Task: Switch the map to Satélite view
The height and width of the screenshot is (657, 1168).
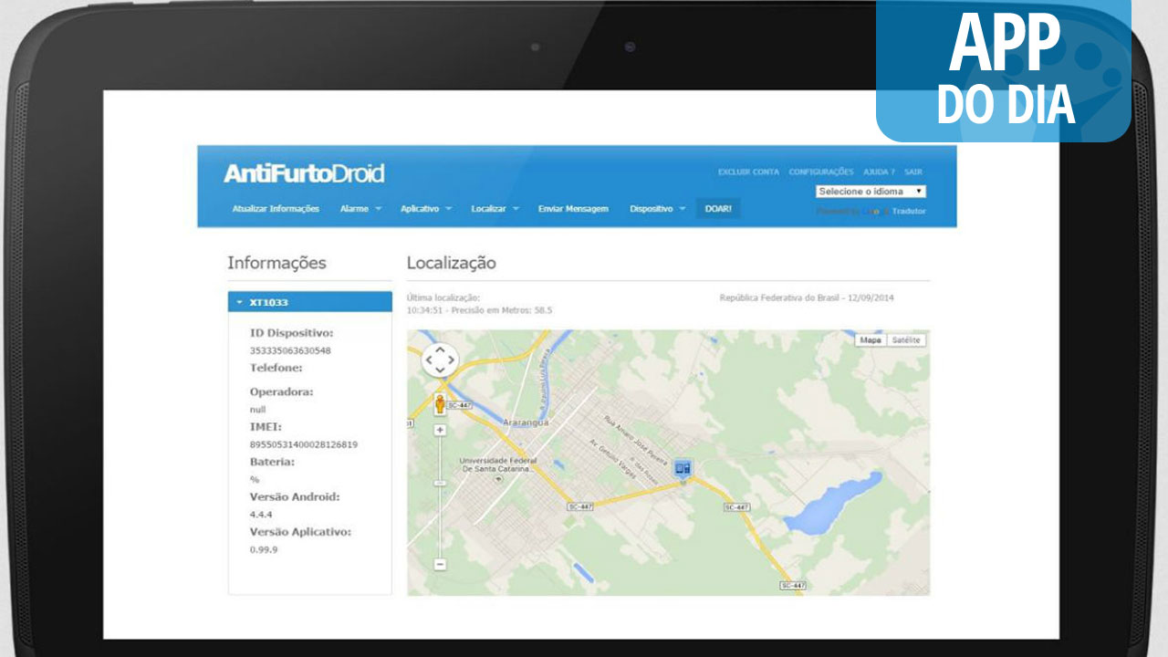Action: (906, 339)
